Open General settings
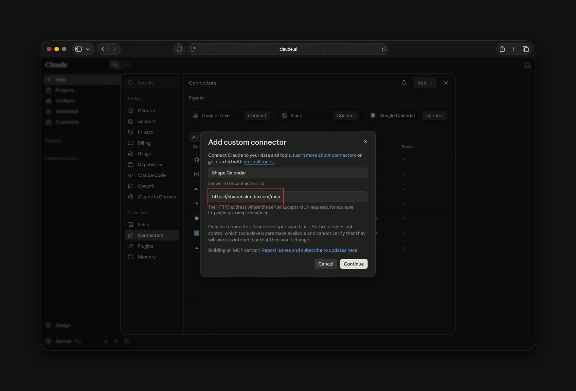The height and width of the screenshot is (391, 576). click(152, 111)
